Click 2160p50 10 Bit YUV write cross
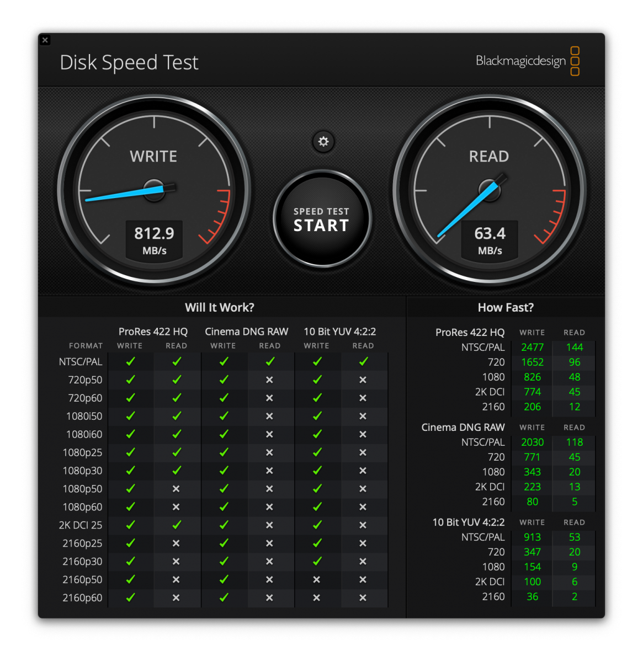This screenshot has height=662, width=643. pyautogui.click(x=316, y=580)
